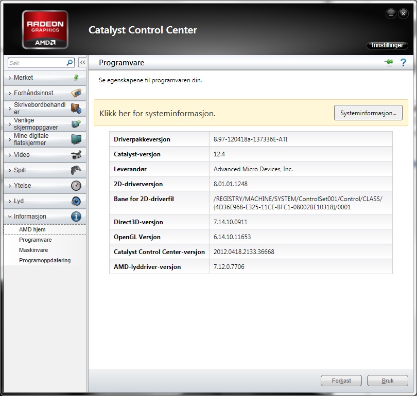417x396 pixels.
Task: Click the Vanlige skjermoppgaver monitor icon
Action: tap(76, 124)
